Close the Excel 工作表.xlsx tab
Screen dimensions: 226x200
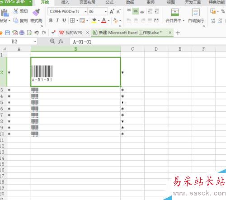click(x=170, y=33)
